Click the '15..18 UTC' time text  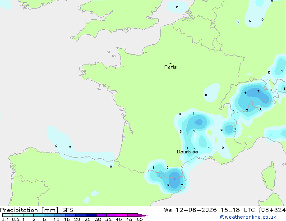pos(238,210)
